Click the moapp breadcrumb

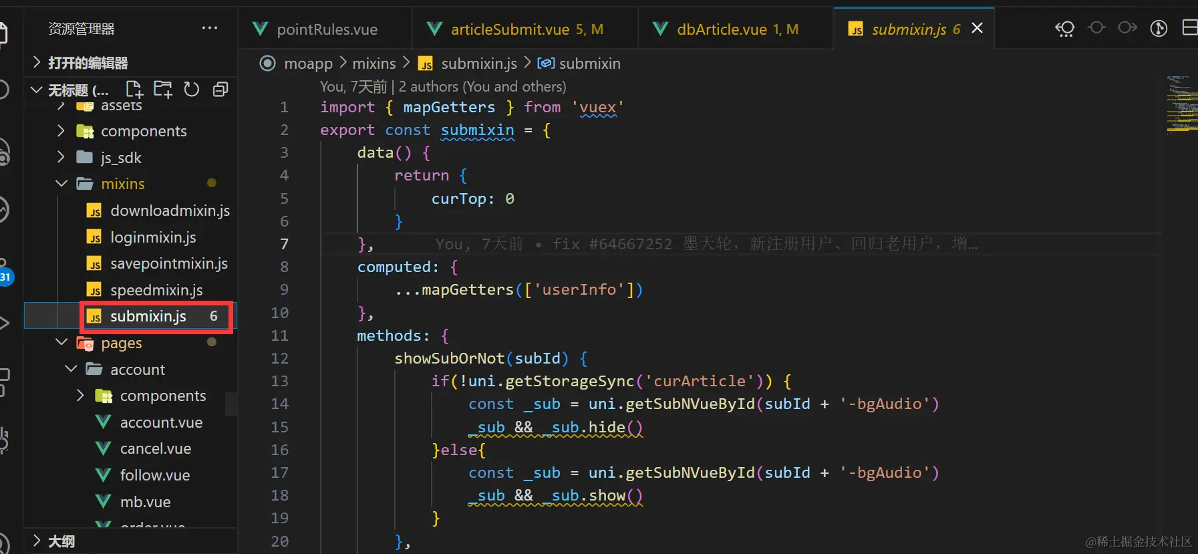[308, 63]
